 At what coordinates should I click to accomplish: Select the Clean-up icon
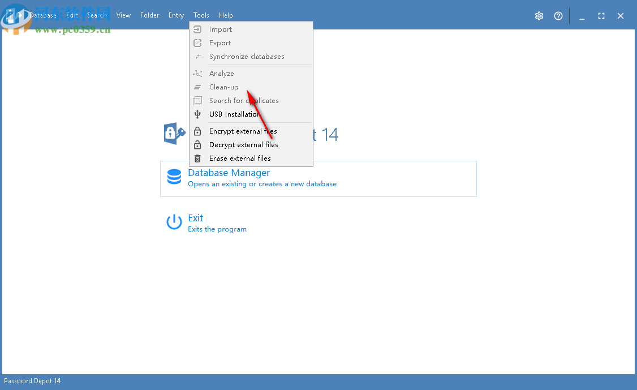197,87
